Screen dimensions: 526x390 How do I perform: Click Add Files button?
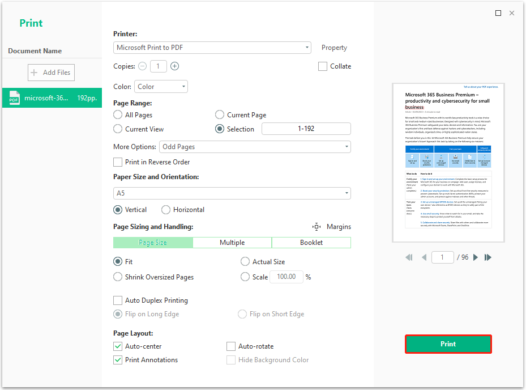52,73
